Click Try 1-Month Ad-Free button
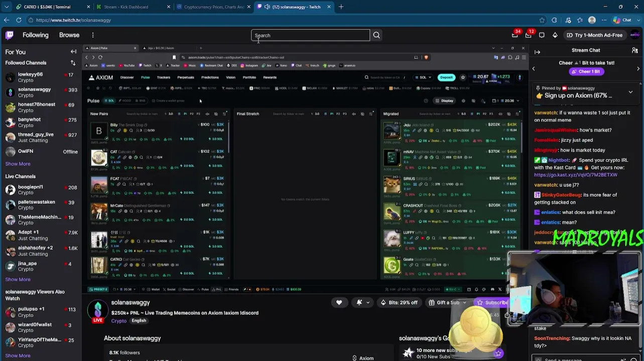The height and width of the screenshot is (361, 644). coord(594,35)
